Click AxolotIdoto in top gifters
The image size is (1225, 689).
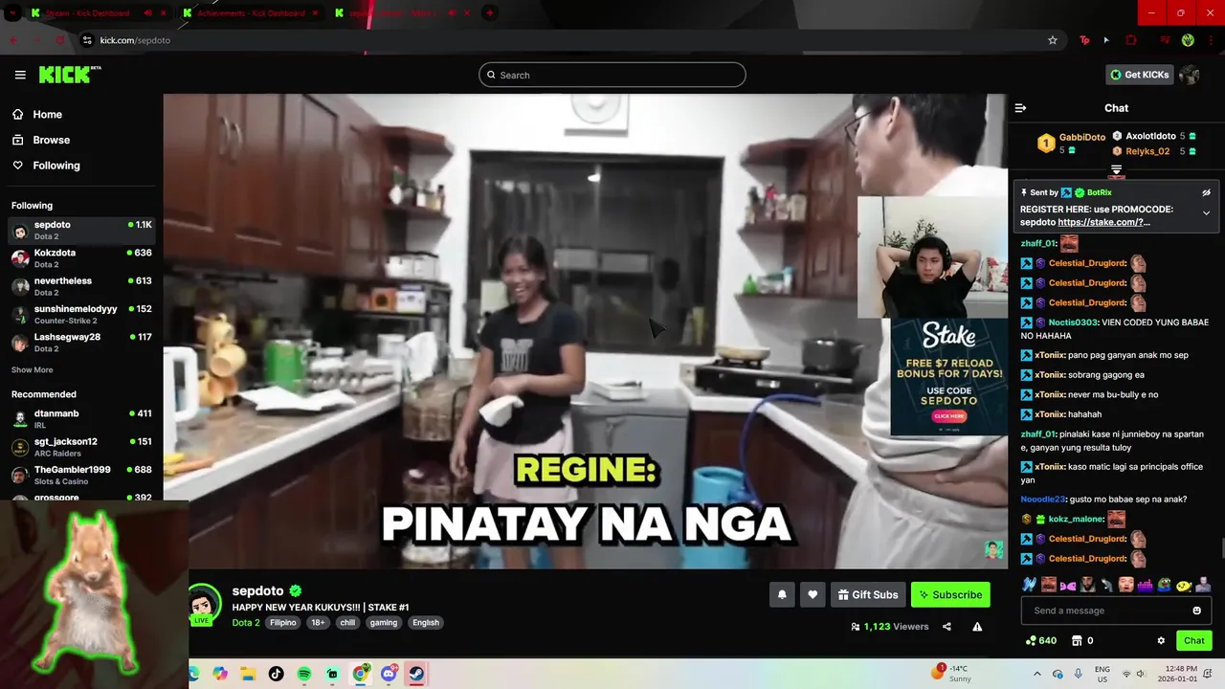coord(1150,136)
